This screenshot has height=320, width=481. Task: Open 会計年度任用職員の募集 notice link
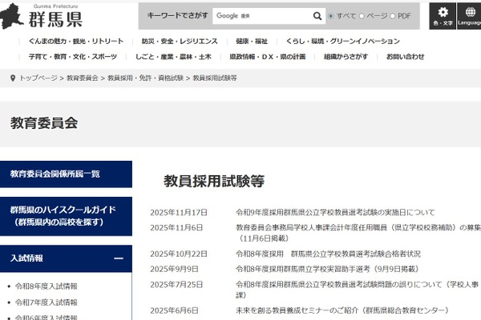pyautogui.click(x=358, y=233)
